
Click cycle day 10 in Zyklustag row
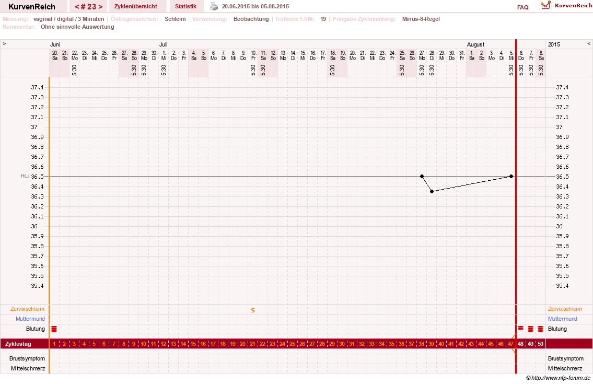click(143, 344)
